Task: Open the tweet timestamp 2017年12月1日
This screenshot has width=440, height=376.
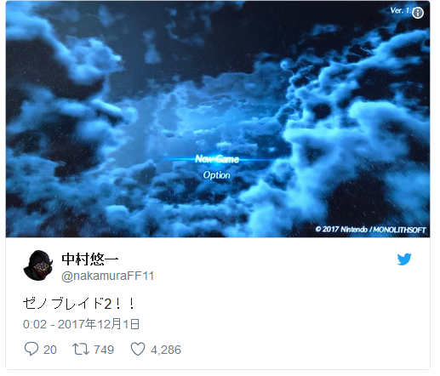Action: coord(99,324)
